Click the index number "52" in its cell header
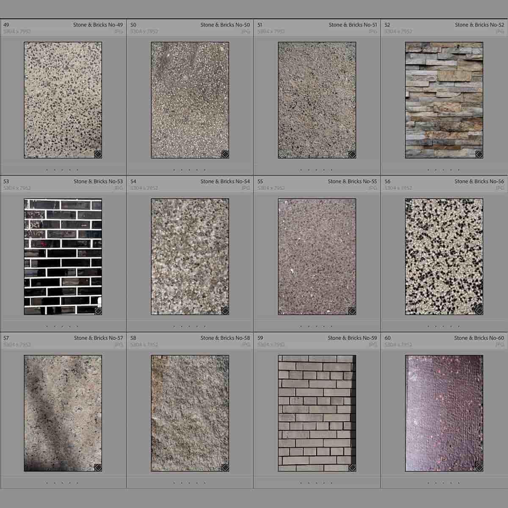 [x=387, y=25]
